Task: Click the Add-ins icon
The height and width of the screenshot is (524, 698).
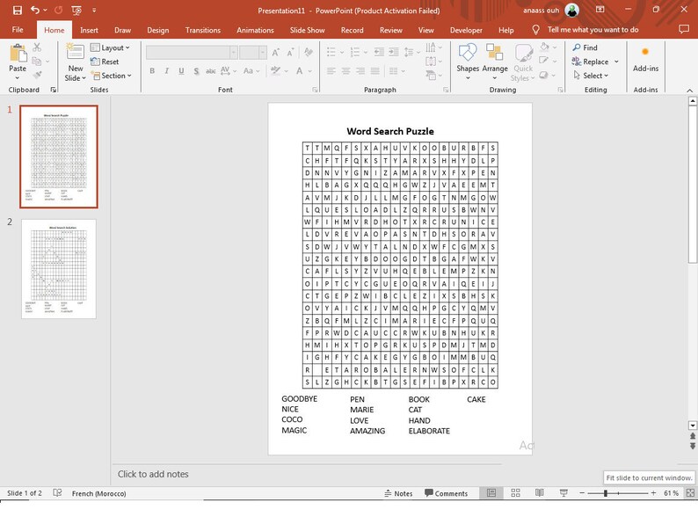Action: [x=645, y=58]
